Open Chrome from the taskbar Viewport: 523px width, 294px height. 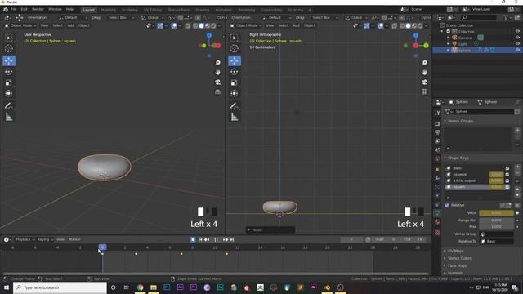(141, 287)
